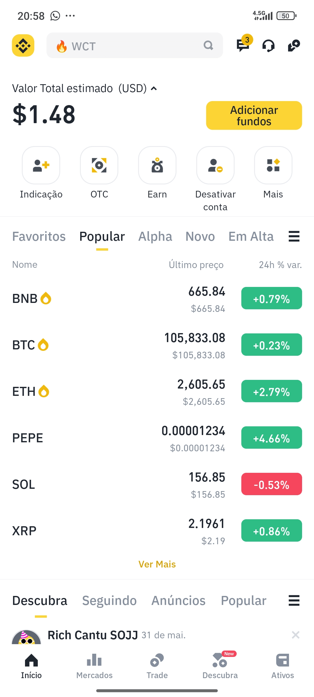Open the Mais shortcuts icon
The height and width of the screenshot is (697, 314).
click(273, 165)
